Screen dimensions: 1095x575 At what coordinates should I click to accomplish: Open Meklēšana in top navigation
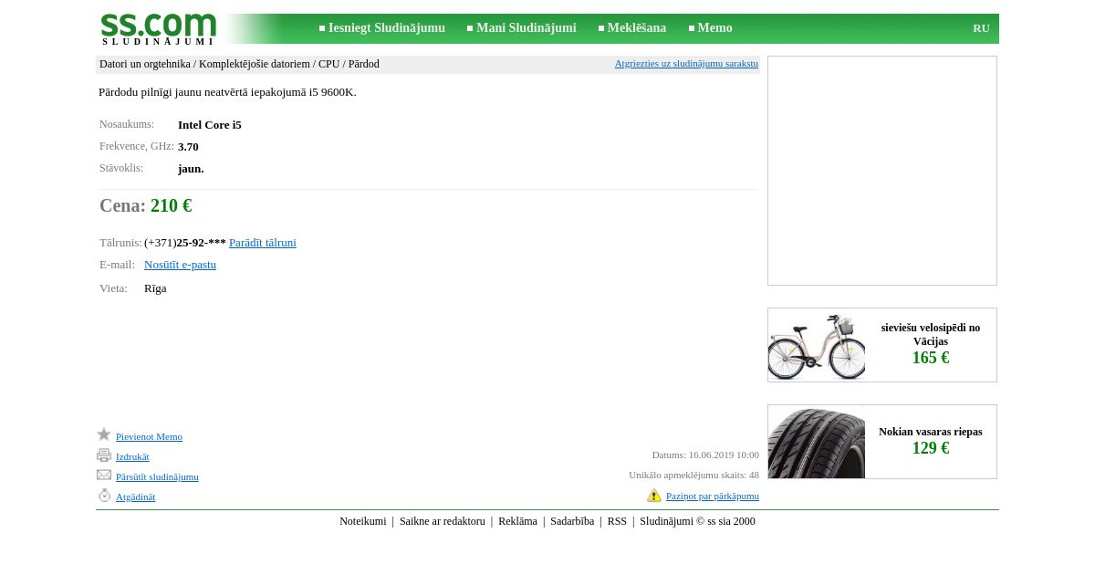coord(637,28)
